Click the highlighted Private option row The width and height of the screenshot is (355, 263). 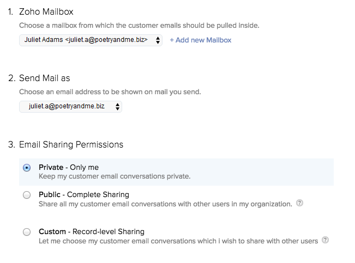pos(176,172)
